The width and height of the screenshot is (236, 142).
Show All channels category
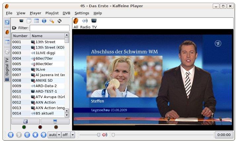pos(76,23)
